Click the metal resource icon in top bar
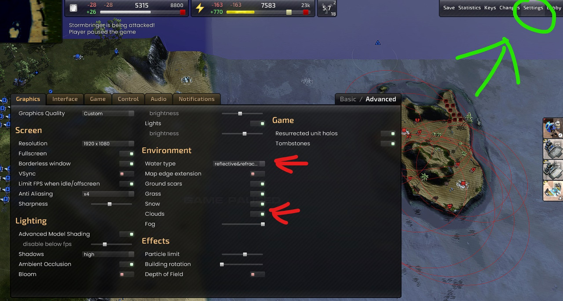 [74, 8]
